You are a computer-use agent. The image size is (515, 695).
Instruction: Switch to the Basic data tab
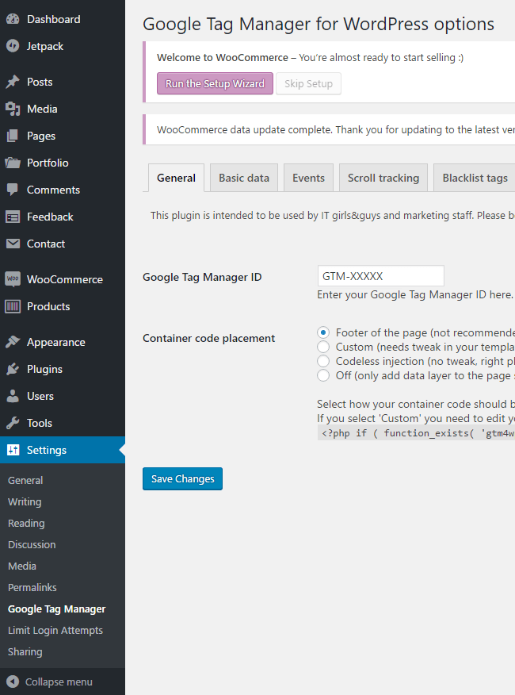[244, 178]
